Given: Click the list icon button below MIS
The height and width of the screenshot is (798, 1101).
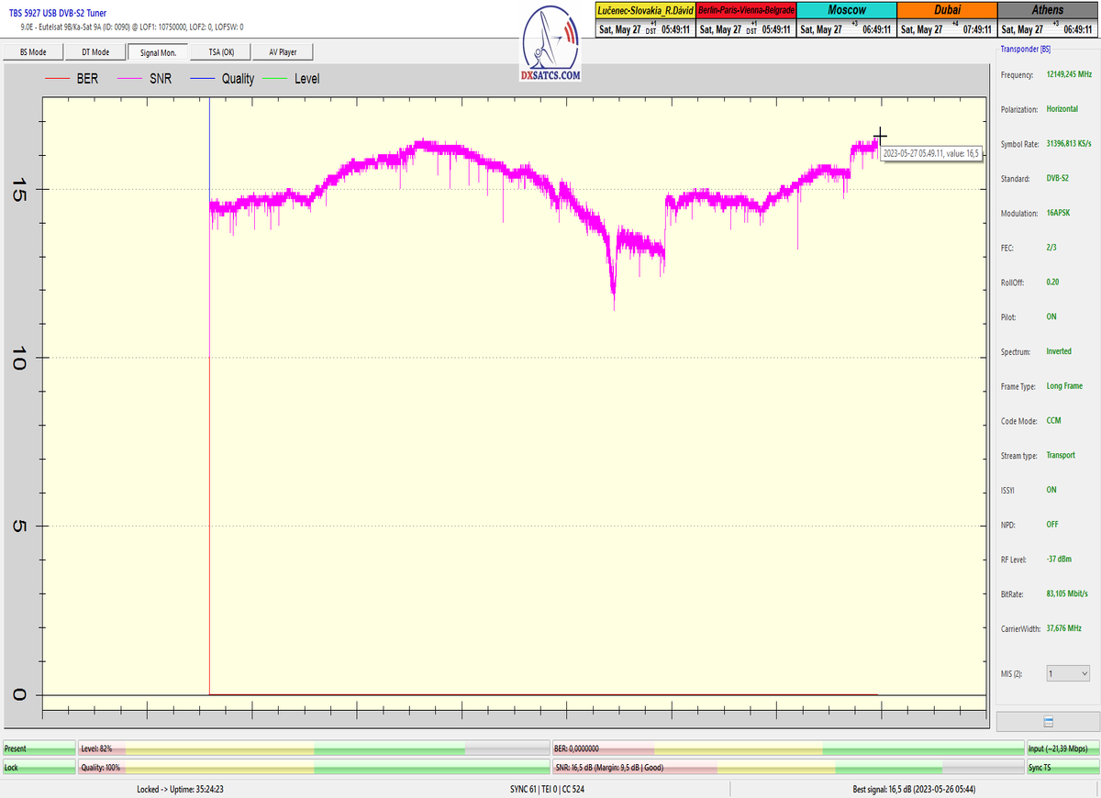Looking at the screenshot, I should (1048, 722).
